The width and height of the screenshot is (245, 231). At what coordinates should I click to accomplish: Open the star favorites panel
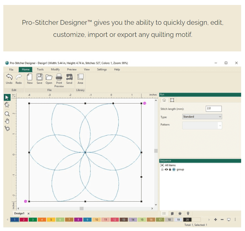180,213
